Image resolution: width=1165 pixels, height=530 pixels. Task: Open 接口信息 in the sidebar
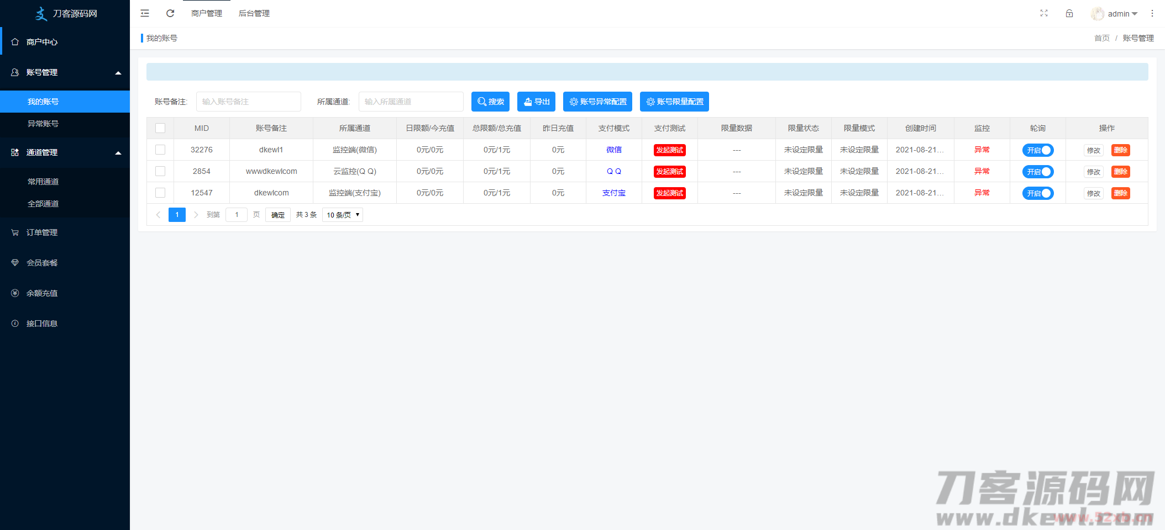tap(42, 324)
